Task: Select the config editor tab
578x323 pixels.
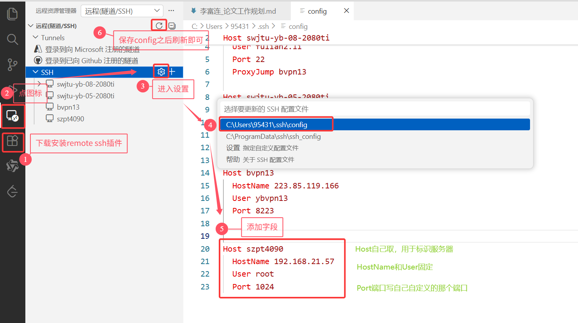Action: [317, 11]
